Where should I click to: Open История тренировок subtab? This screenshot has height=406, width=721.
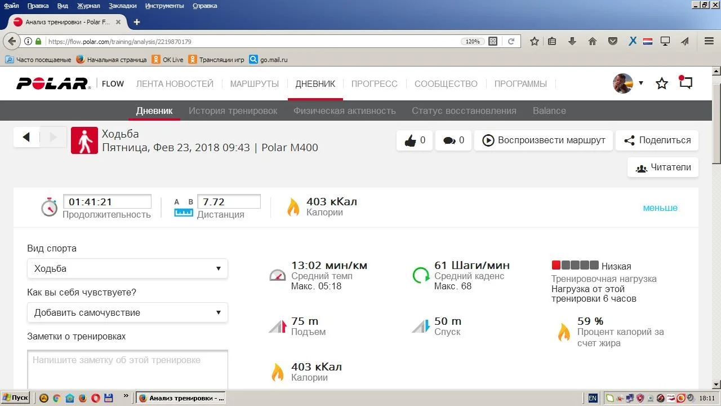pyautogui.click(x=233, y=111)
